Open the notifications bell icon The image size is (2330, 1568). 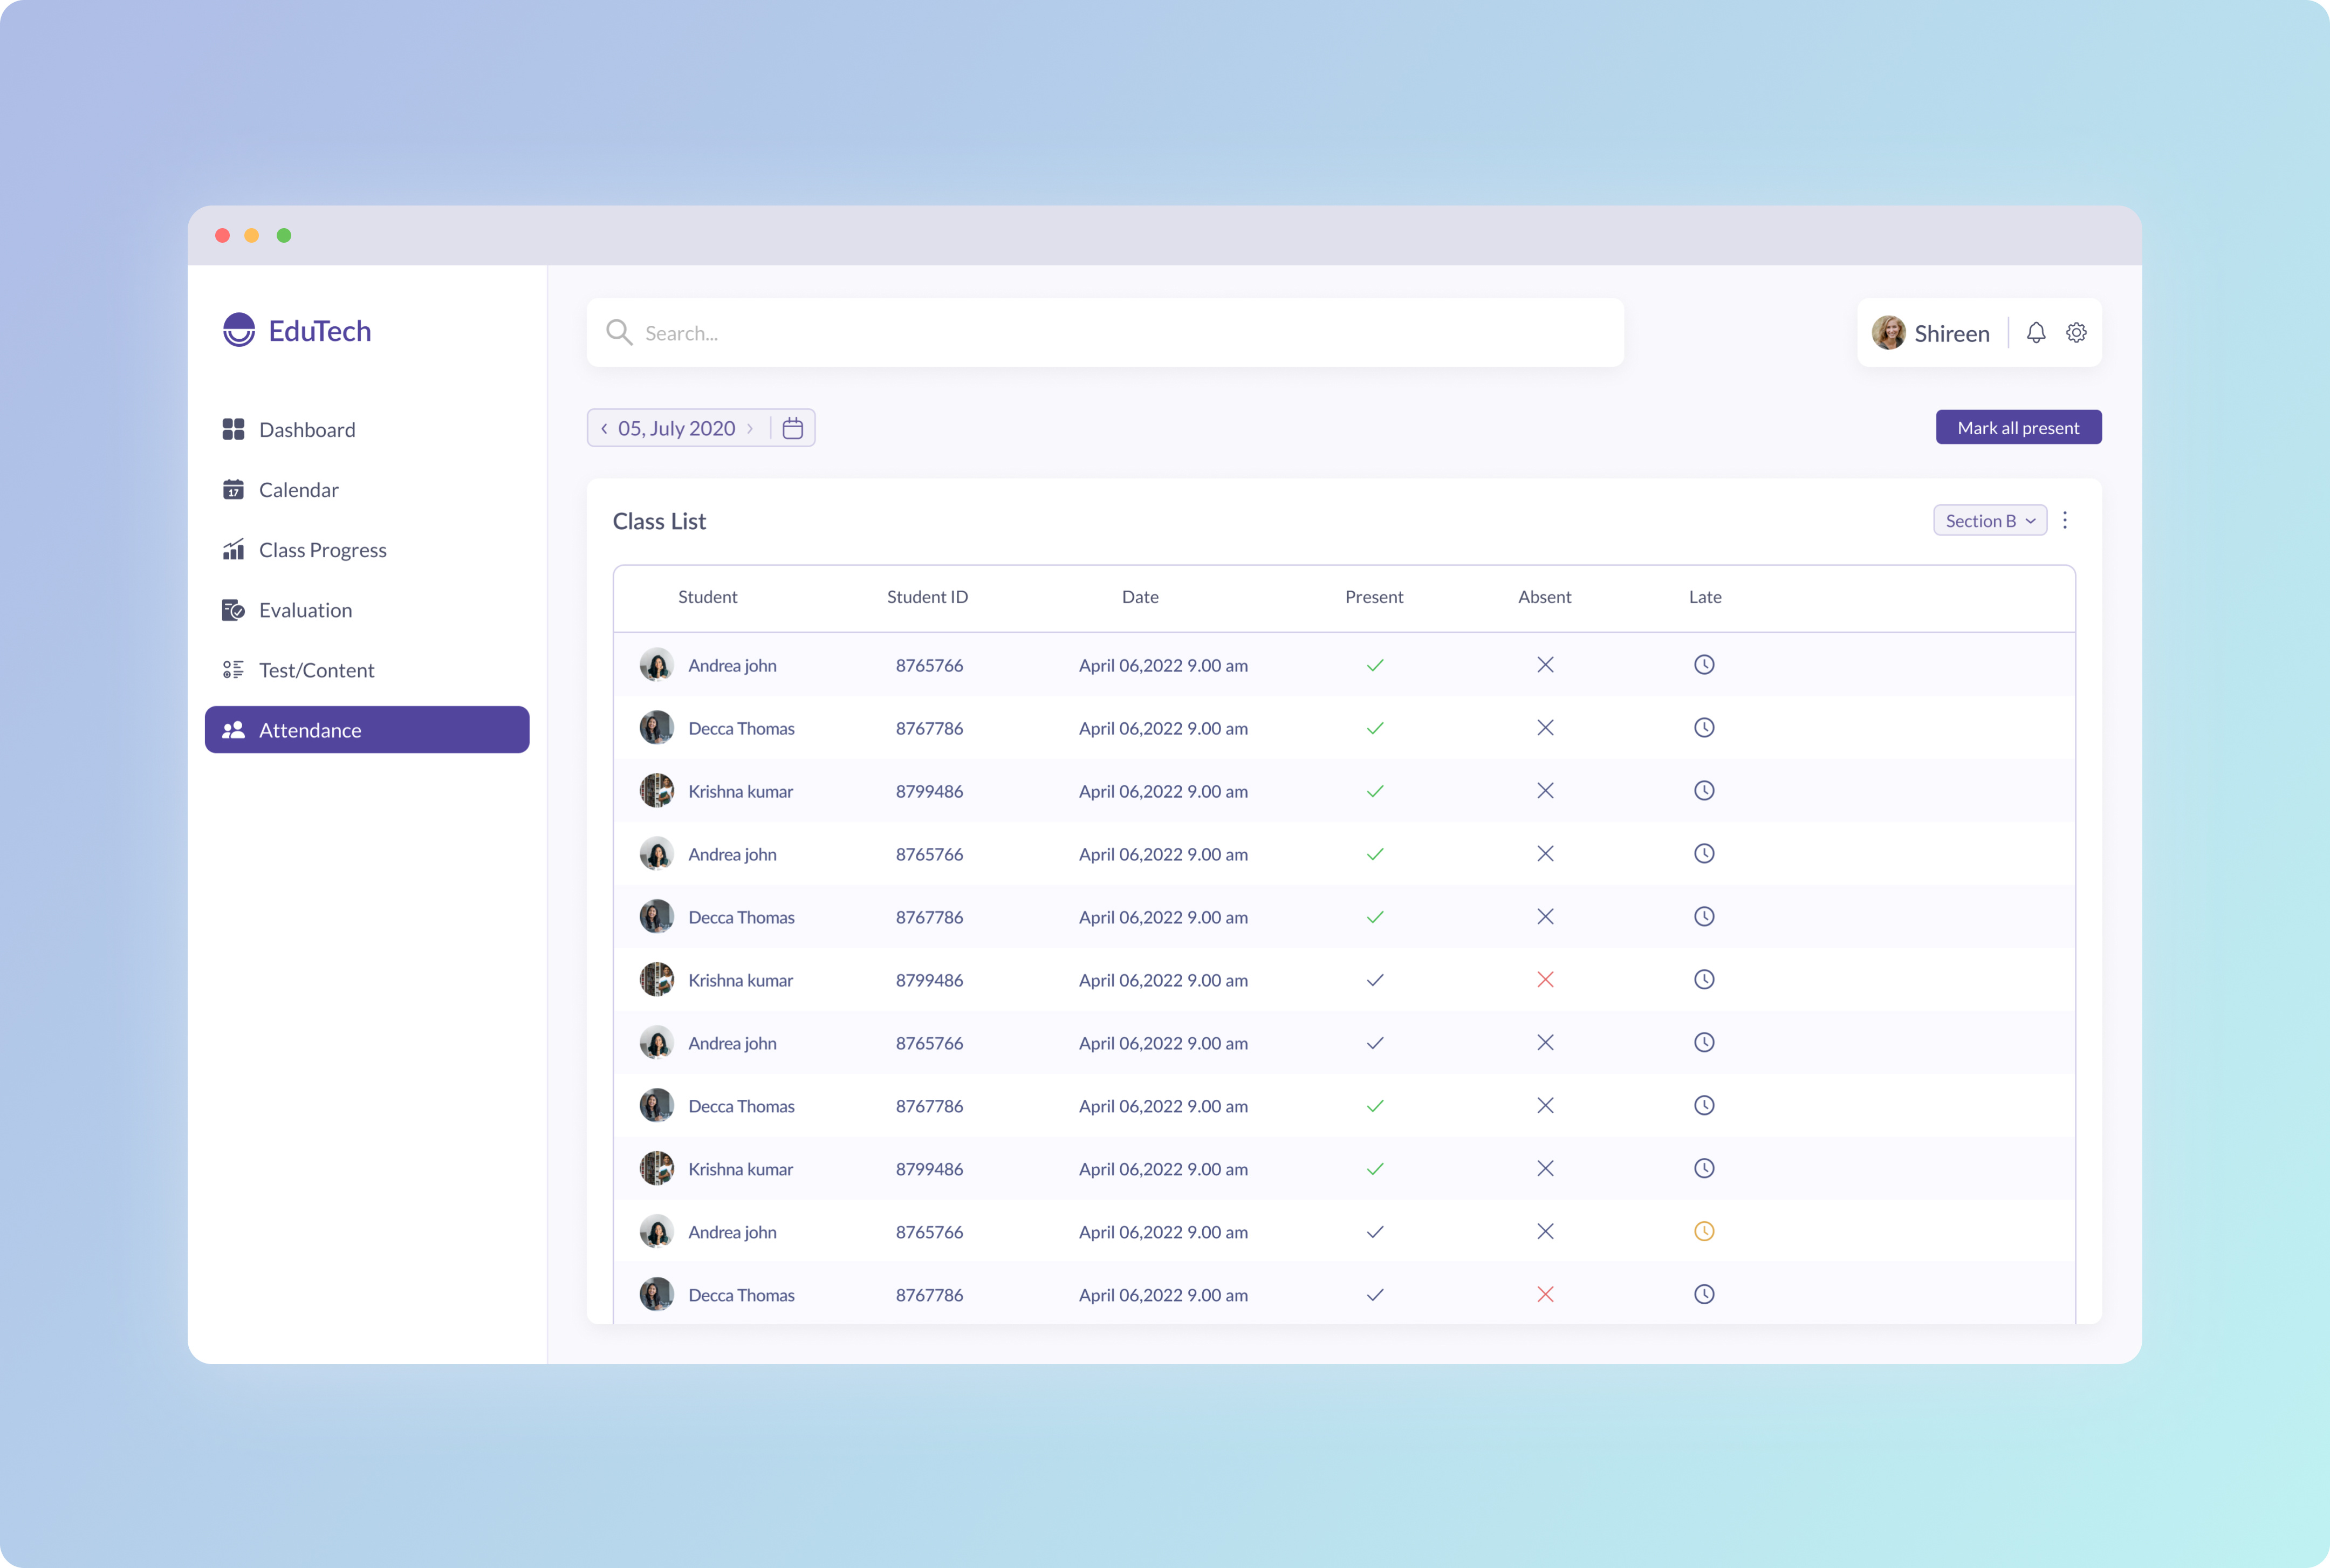point(2036,332)
